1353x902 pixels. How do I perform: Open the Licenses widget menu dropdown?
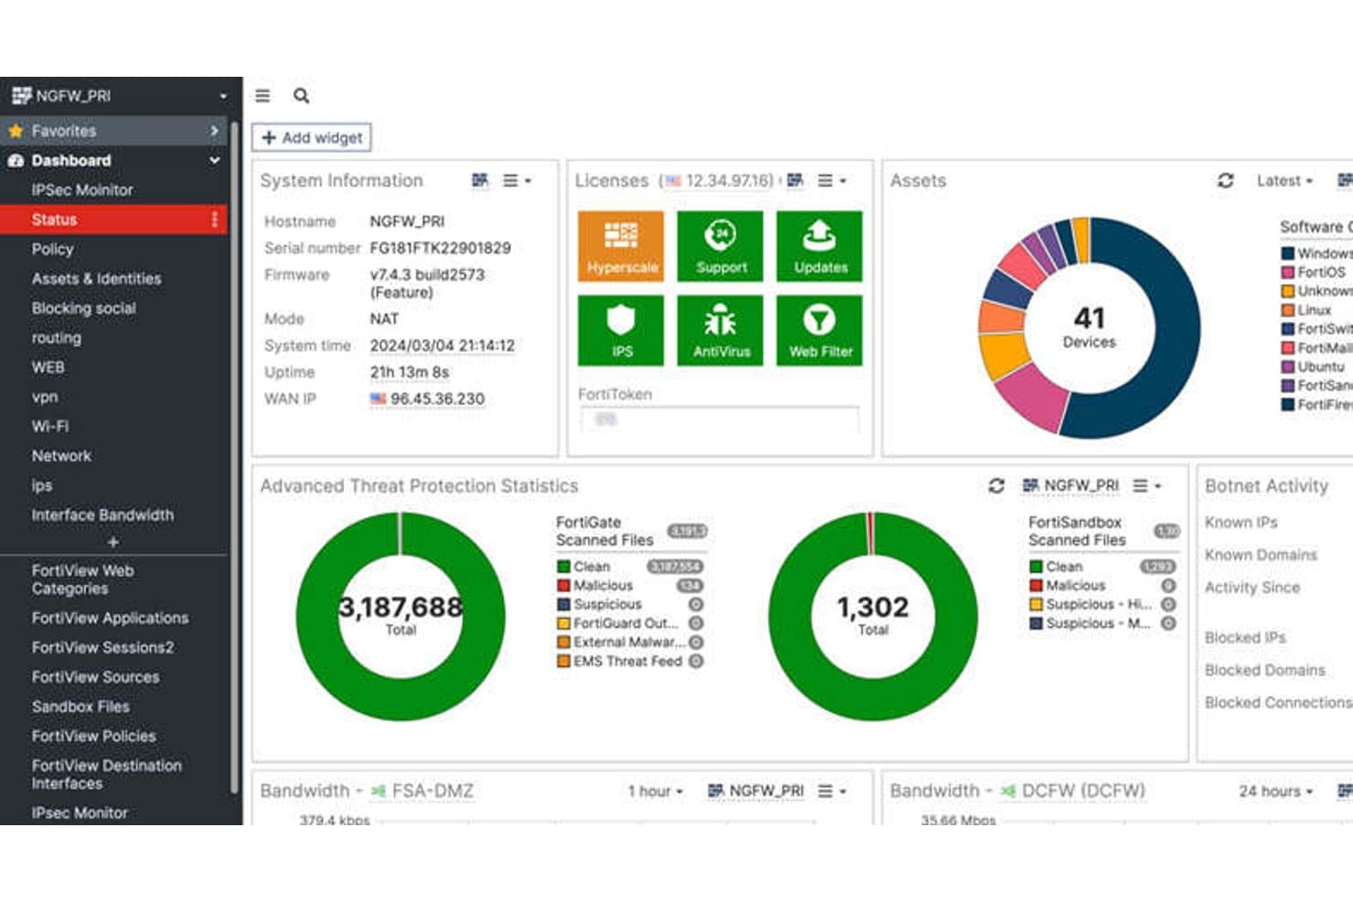point(832,181)
